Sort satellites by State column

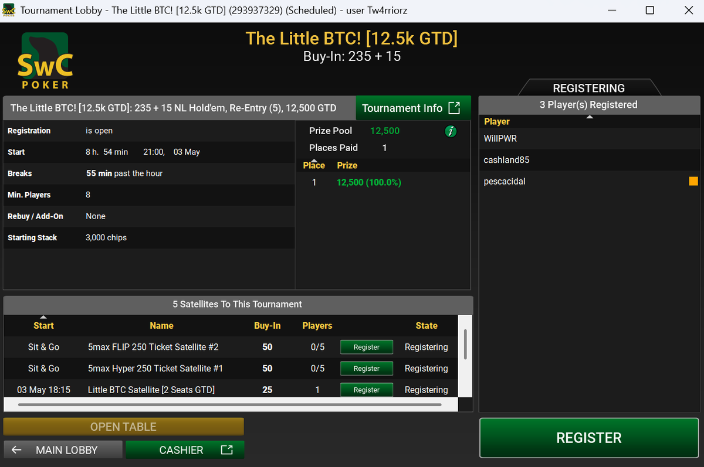click(x=427, y=326)
